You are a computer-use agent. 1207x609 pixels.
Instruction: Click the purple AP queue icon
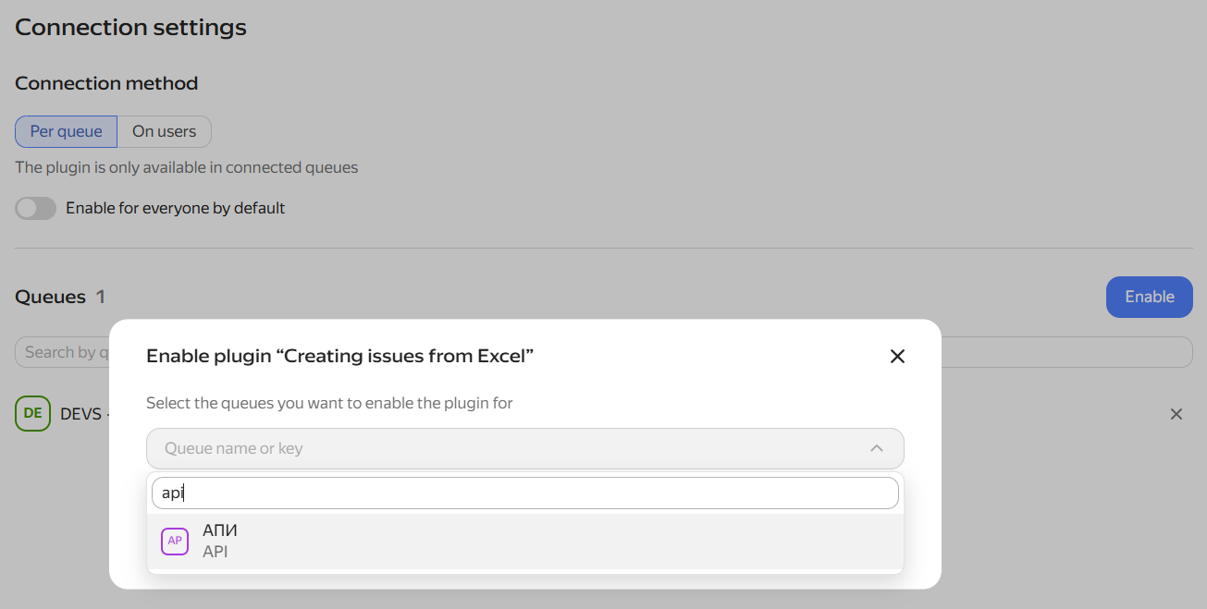coord(175,541)
